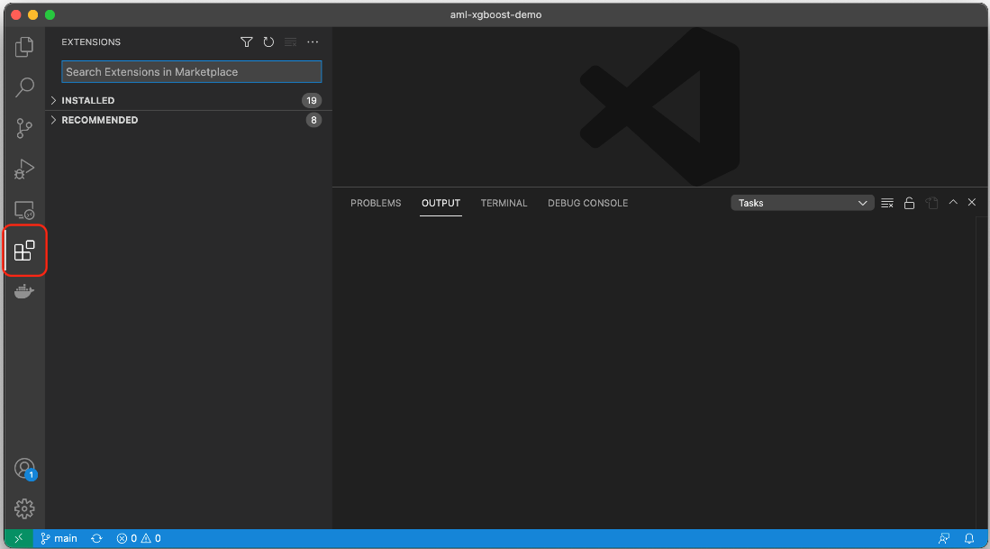Switch to the DEBUG CONSOLE tab

pos(588,203)
